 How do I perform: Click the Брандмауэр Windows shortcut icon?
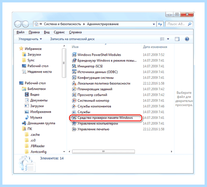pyautogui.click(x=74, y=61)
